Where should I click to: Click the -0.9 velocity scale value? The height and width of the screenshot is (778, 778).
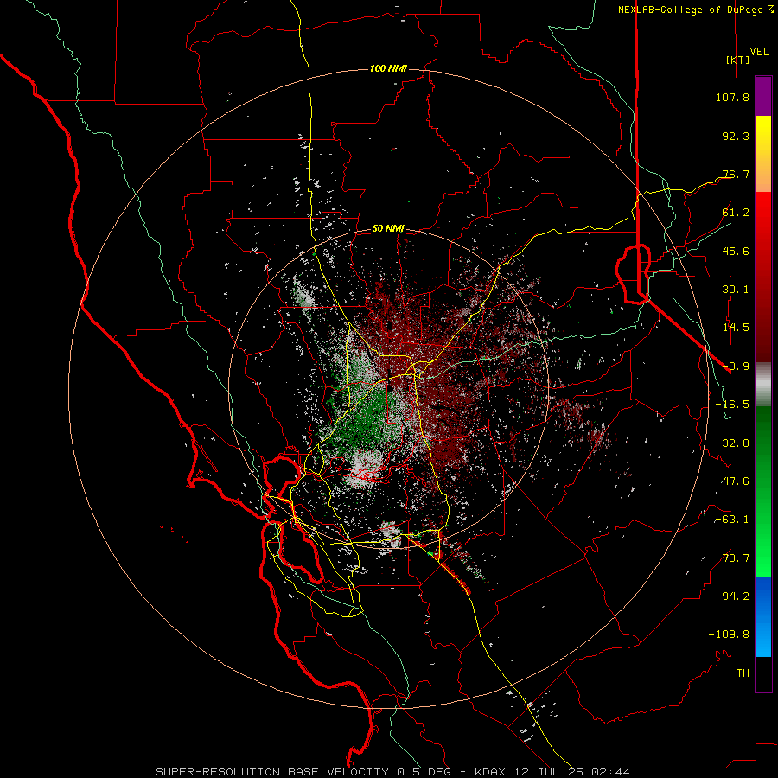pos(736,367)
